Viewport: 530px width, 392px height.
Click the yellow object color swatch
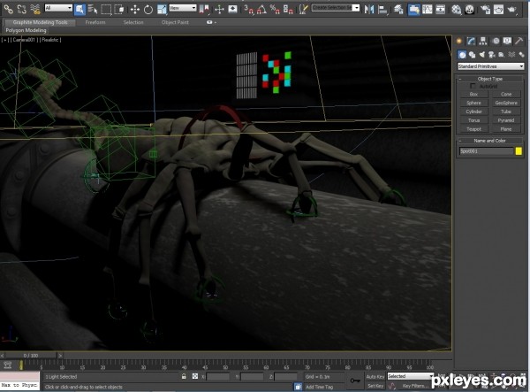[519, 151]
